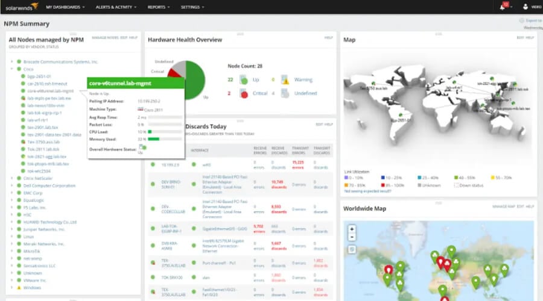The image size is (543, 301).
Task: Zoom out on the Worldwide Map
Action: click(x=352, y=237)
